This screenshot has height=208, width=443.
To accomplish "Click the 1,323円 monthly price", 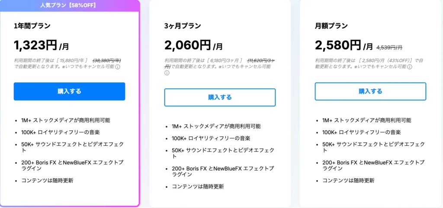I will pos(35,44).
